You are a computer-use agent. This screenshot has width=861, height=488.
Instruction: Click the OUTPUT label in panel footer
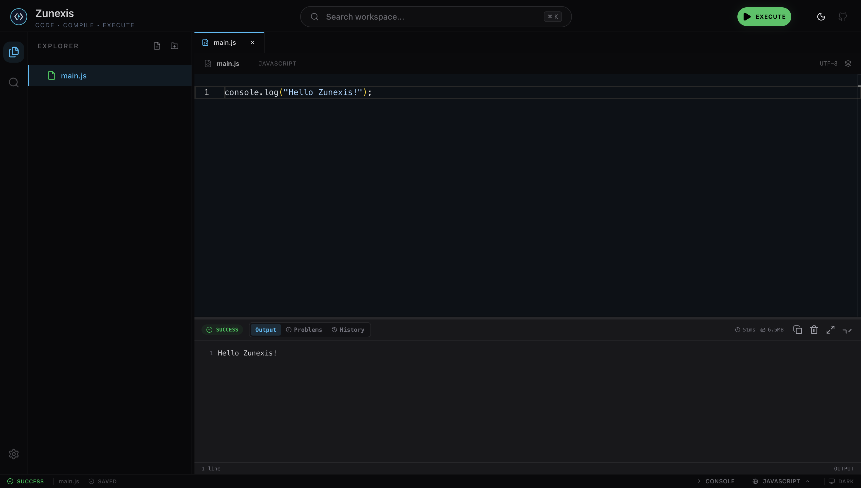844,469
